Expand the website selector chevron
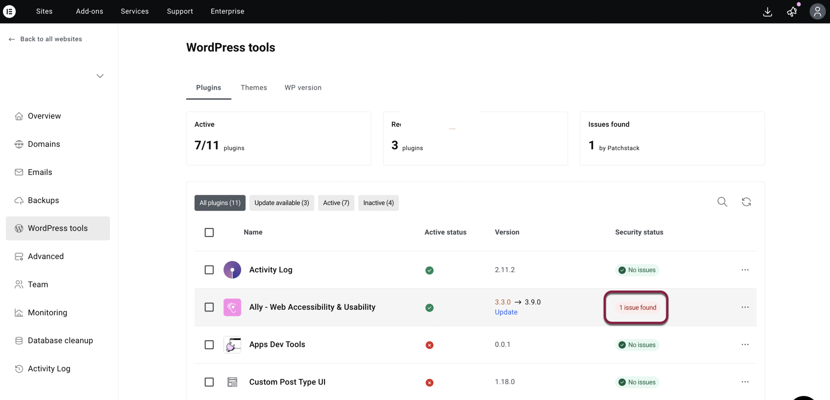Screen dimensions: 830x400 (x=100, y=76)
